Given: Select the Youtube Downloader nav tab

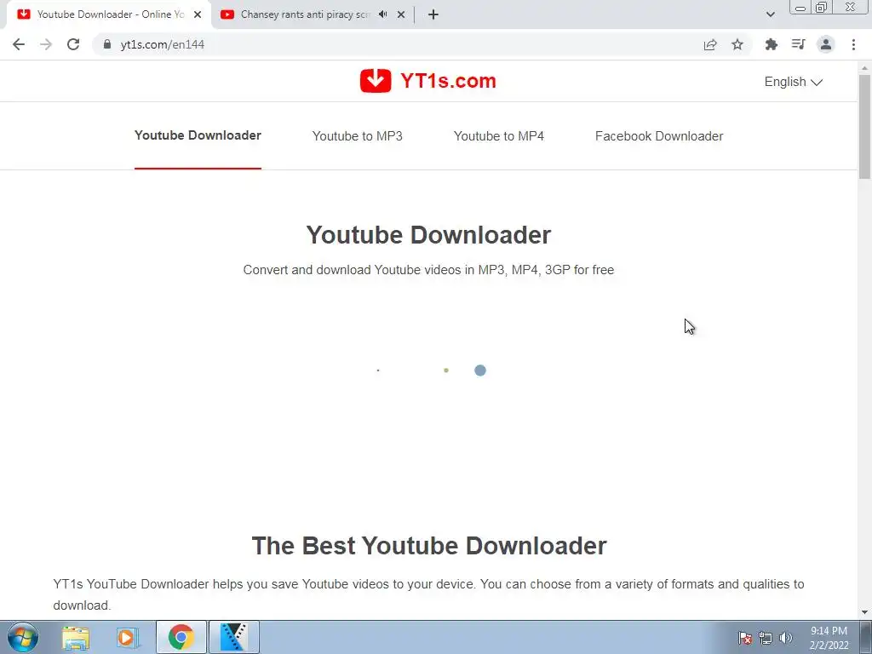Looking at the screenshot, I should click(198, 135).
